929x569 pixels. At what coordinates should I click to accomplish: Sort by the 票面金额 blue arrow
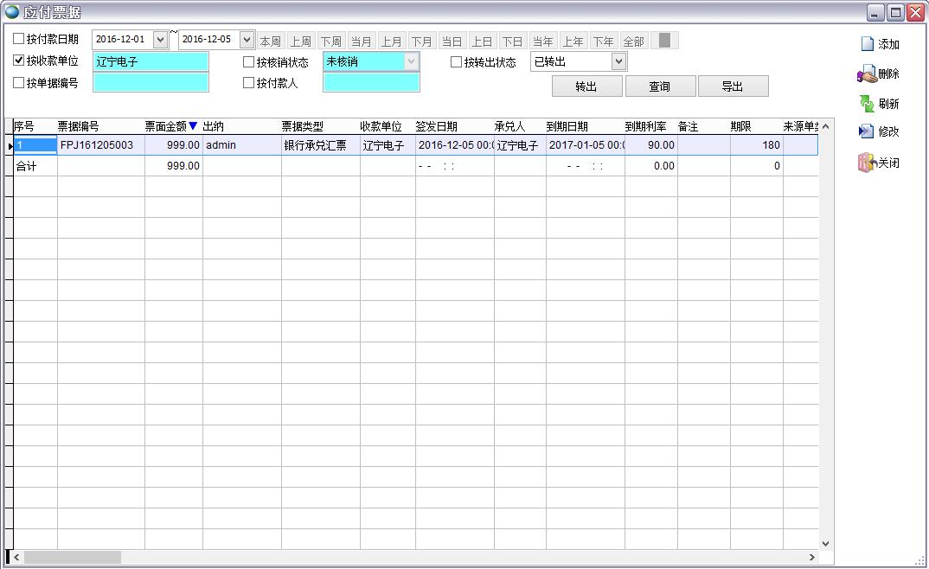193,126
